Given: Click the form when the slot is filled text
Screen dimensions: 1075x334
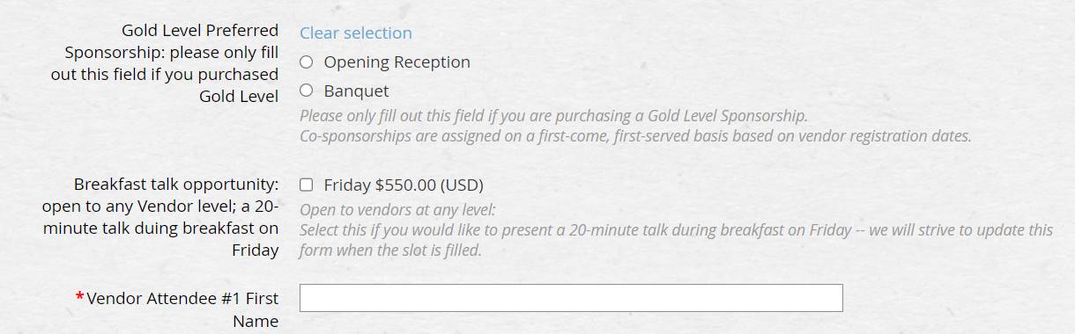Looking at the screenshot, I should pyautogui.click(x=390, y=250).
